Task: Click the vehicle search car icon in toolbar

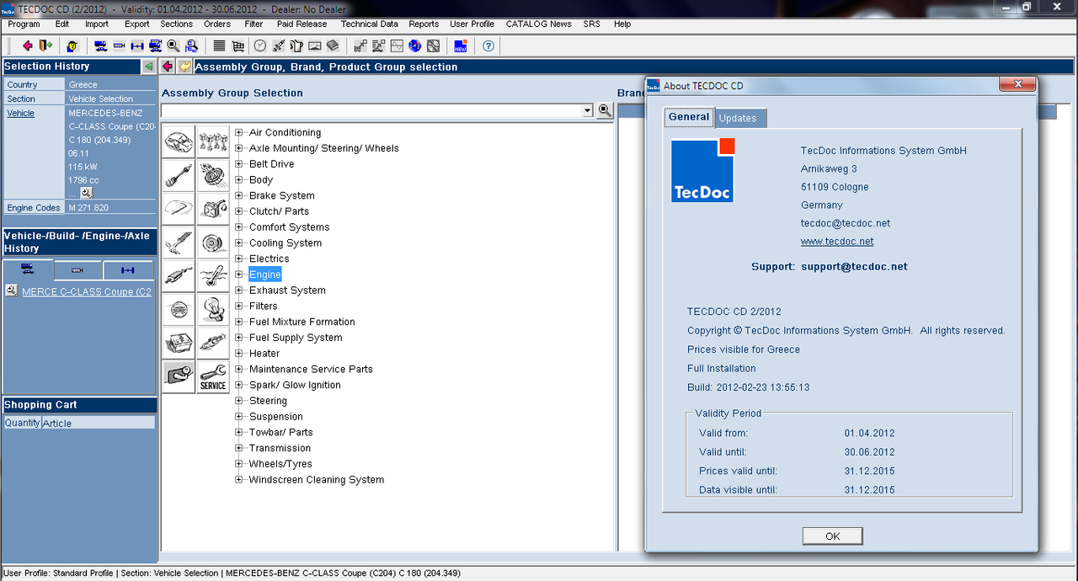Action: (x=100, y=45)
